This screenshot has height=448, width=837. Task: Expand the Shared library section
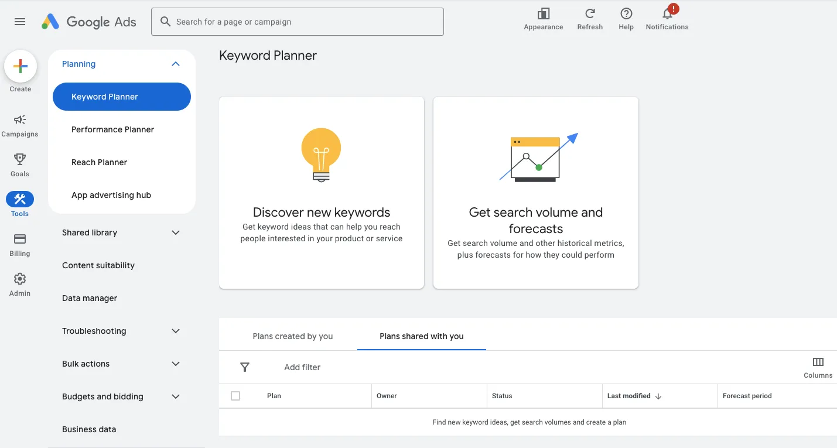175,232
